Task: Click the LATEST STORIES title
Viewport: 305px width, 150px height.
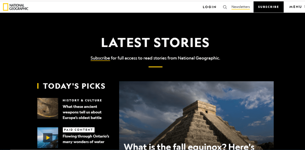Action: [x=155, y=43]
